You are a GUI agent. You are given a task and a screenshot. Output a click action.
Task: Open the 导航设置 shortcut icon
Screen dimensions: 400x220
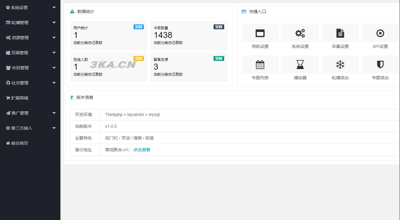pyautogui.click(x=260, y=33)
